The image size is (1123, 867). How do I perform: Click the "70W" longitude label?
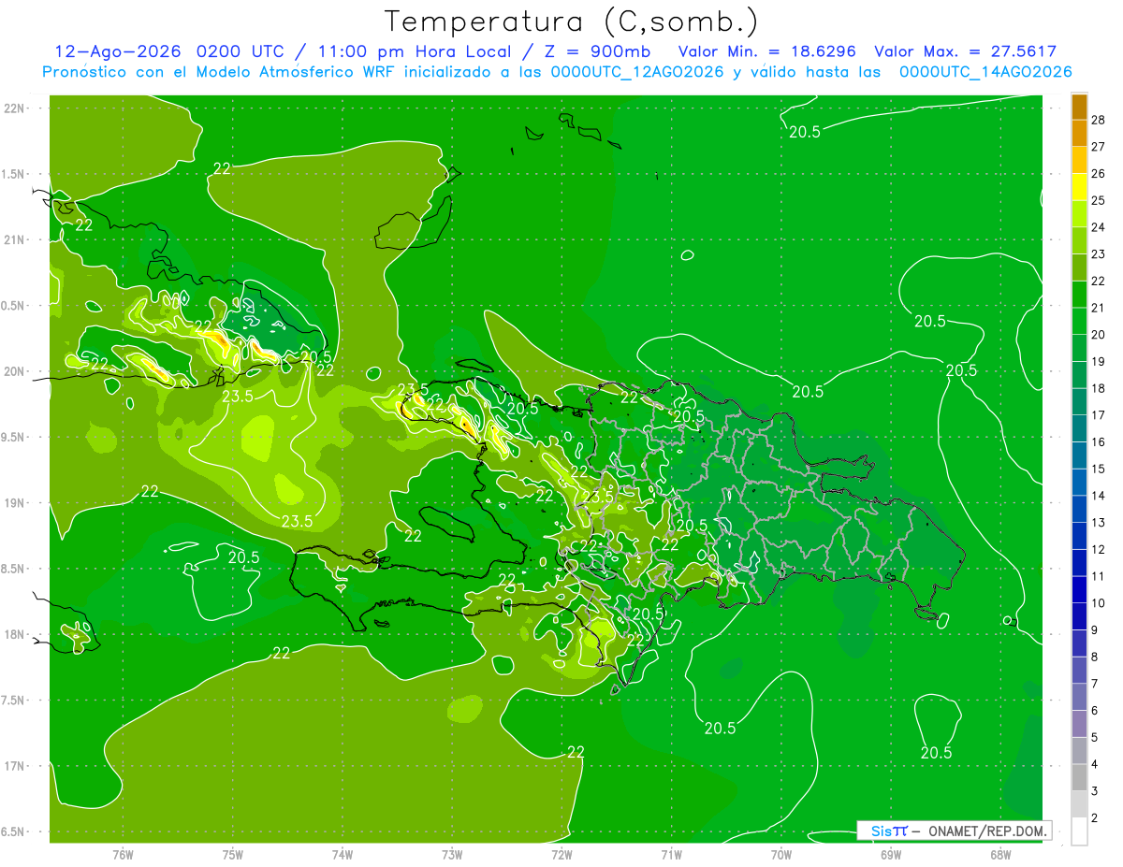point(781,854)
